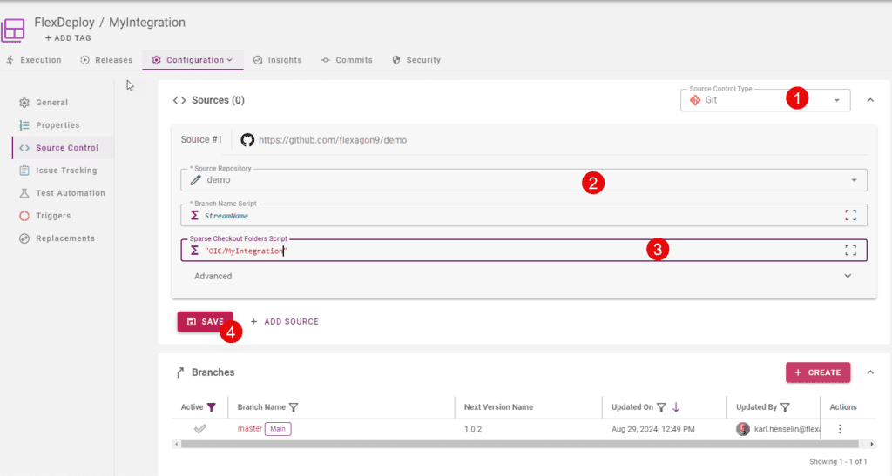Open the Releases tab
The image size is (892, 476).
pyautogui.click(x=106, y=60)
